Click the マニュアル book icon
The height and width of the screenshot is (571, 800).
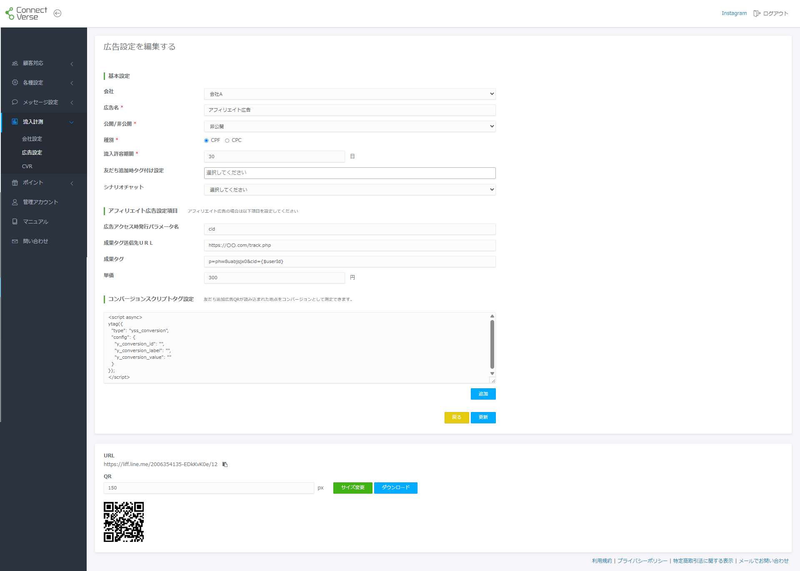pyautogui.click(x=15, y=222)
